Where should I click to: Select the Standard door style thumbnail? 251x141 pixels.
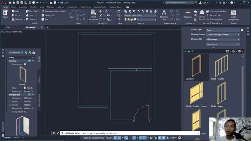point(196,67)
